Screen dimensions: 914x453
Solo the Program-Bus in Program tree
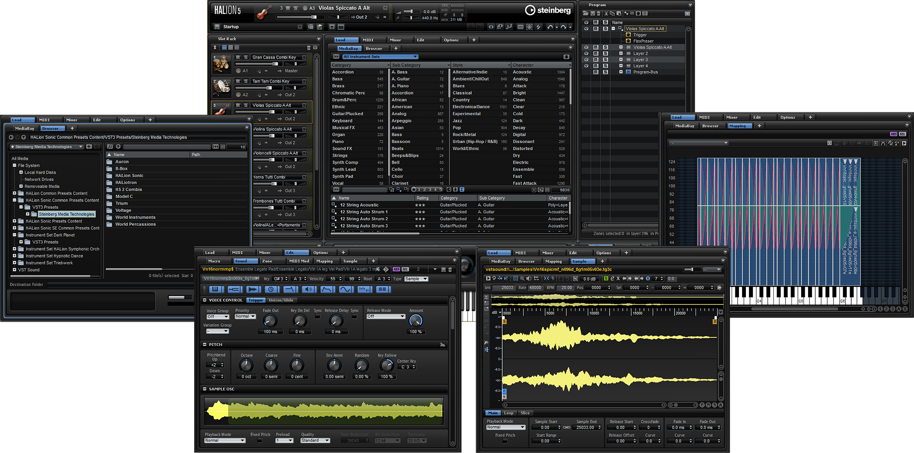coord(606,72)
